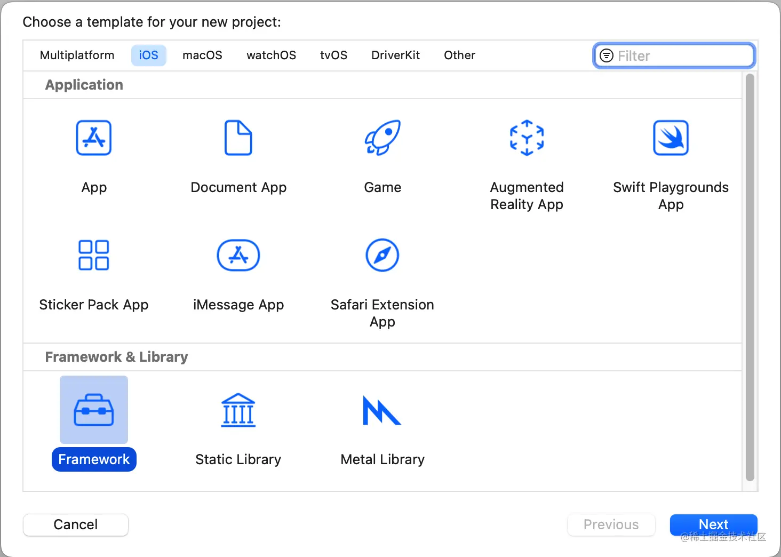Choose the Swift Playgrounds App icon

click(x=671, y=138)
